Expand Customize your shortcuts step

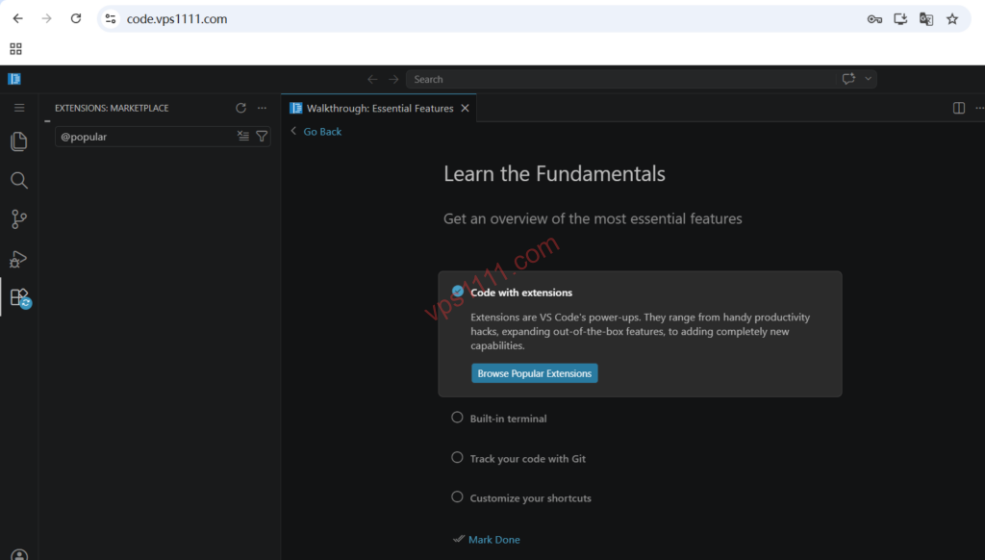pos(531,498)
